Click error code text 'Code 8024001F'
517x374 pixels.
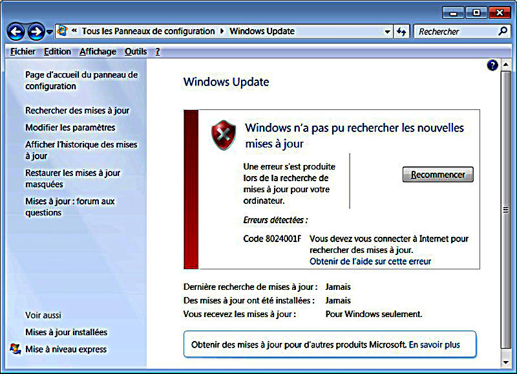(272, 239)
